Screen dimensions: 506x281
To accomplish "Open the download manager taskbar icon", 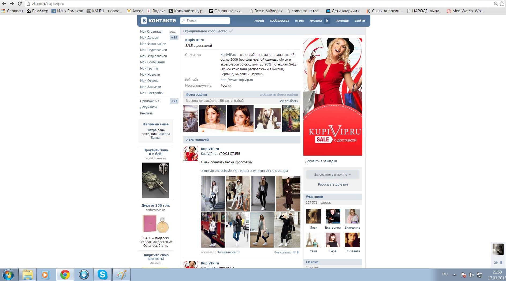I will 84,275.
